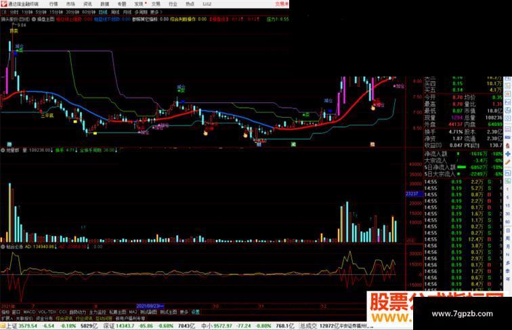
Task: Click sidebar 日 daily button
Action: coord(508,230)
